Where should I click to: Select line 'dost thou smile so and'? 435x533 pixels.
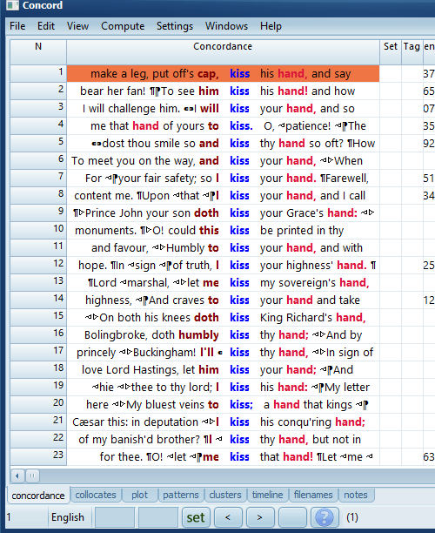(x=223, y=143)
